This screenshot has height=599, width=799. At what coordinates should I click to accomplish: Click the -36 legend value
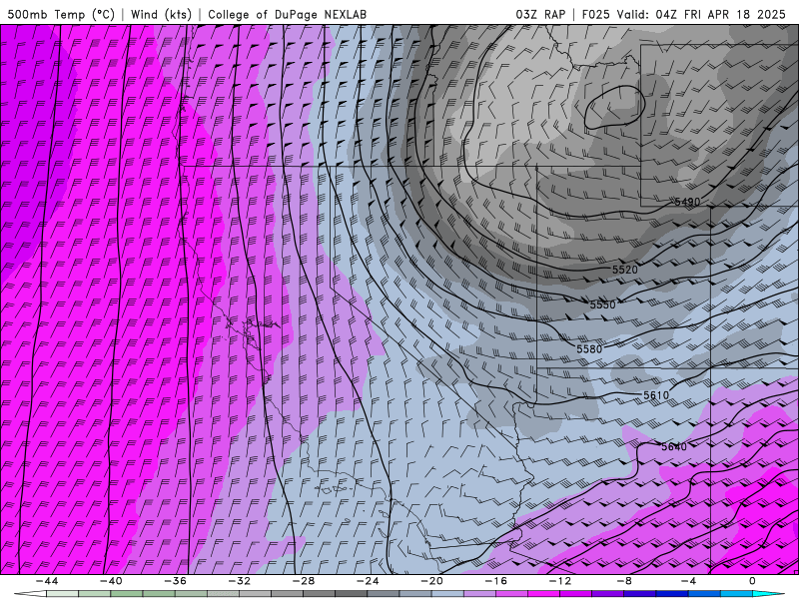(175, 581)
